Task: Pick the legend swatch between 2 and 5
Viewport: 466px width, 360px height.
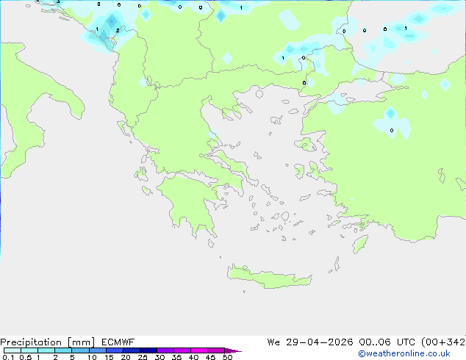Action: coord(63,350)
